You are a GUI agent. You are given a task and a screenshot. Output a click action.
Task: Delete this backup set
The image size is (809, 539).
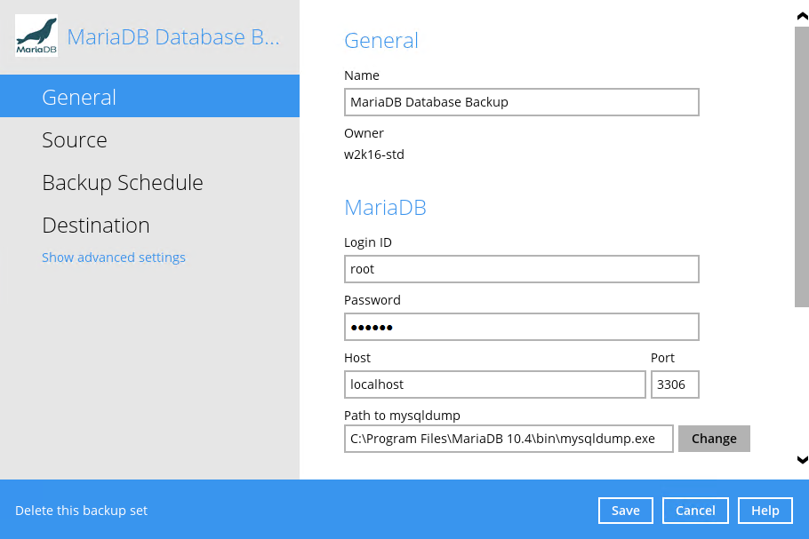[x=81, y=511]
